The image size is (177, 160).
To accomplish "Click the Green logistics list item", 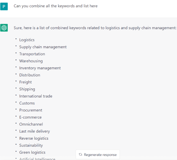I will pyautogui.click(x=32, y=152).
